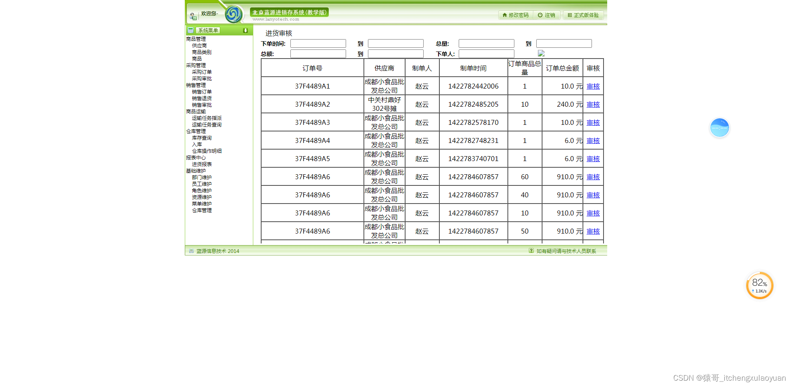Image resolution: width=792 pixels, height=386 pixels.
Task: Click 审核 link for order 37F4489A3
Action: pos(593,122)
